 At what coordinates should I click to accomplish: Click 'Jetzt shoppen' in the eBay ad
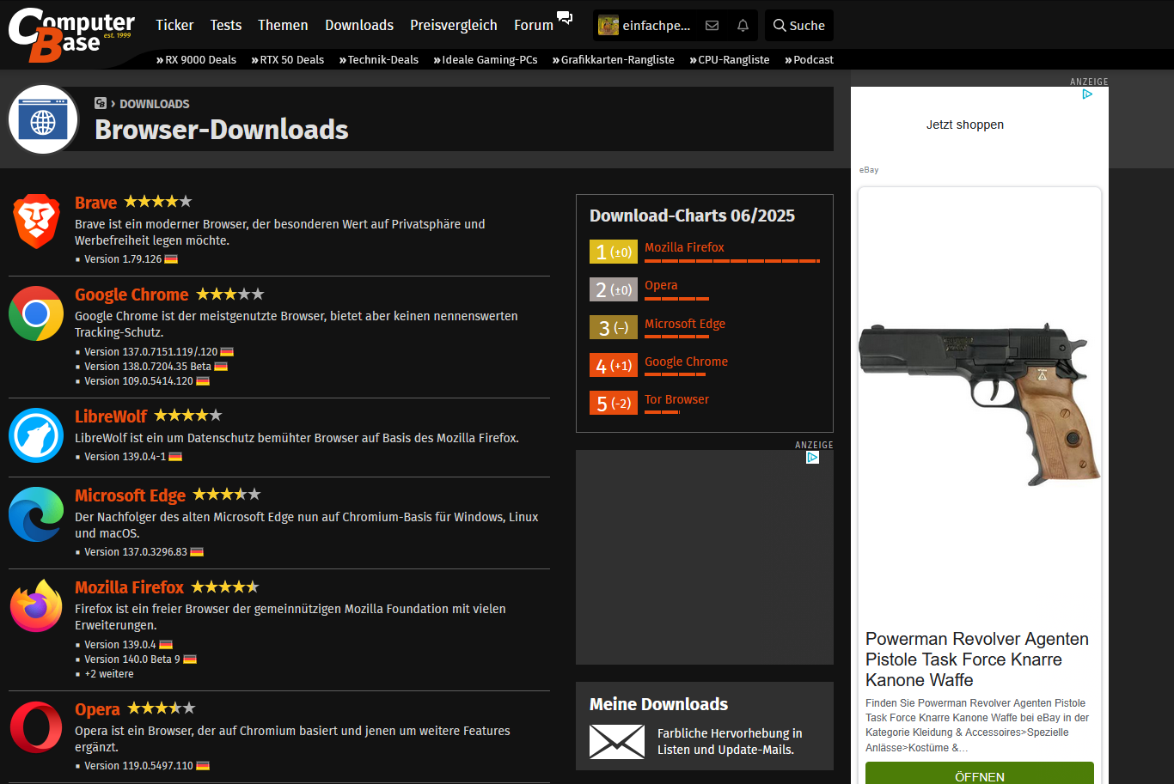(x=965, y=125)
